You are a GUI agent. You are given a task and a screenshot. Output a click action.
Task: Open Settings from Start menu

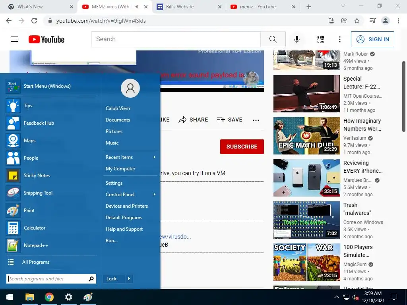(114, 183)
